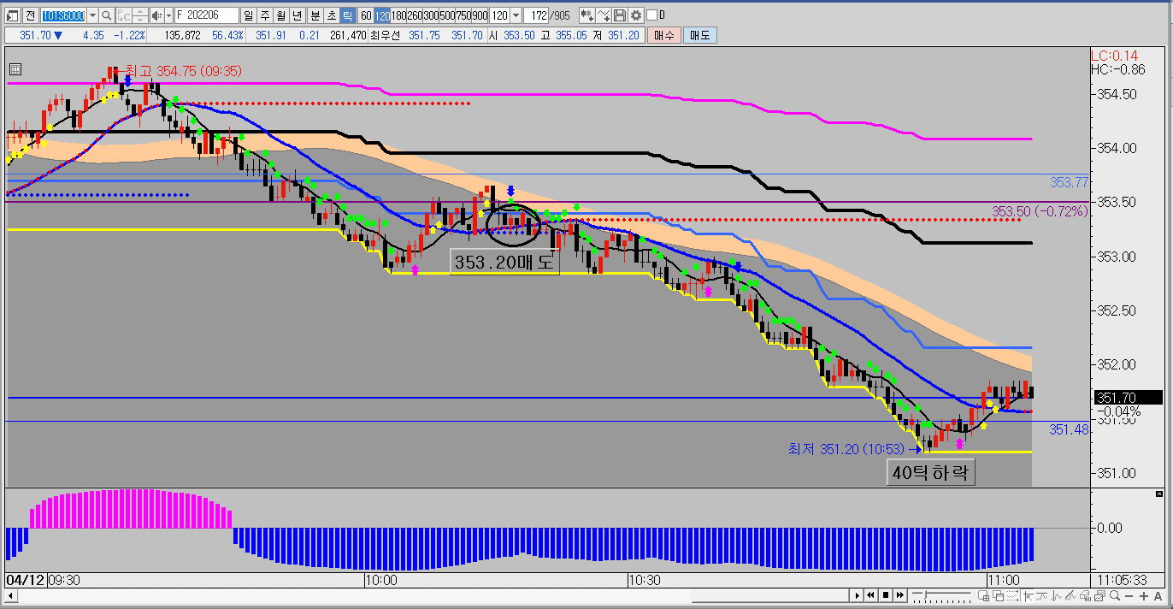This screenshot has width=1173, height=609.
Task: Click the chart window copy icon
Action: [1099, 595]
